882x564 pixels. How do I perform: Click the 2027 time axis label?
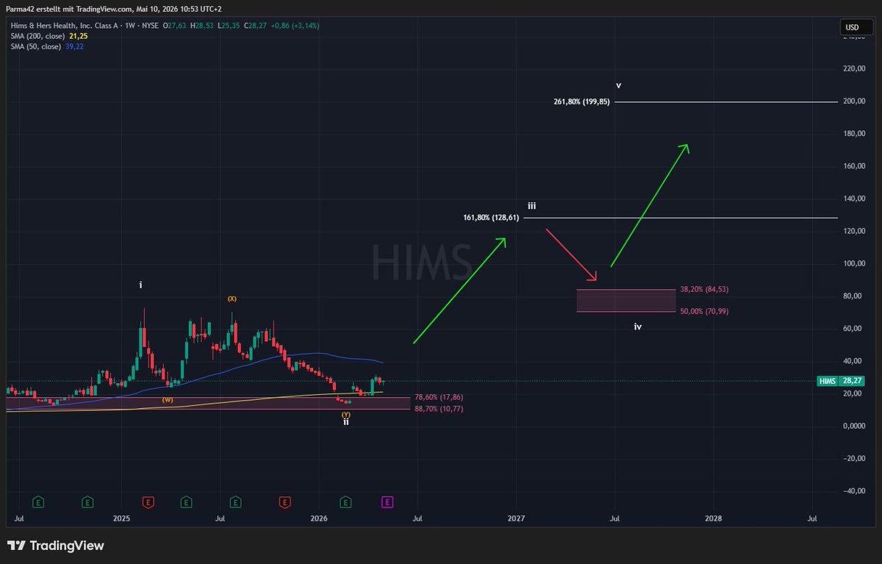pos(516,518)
